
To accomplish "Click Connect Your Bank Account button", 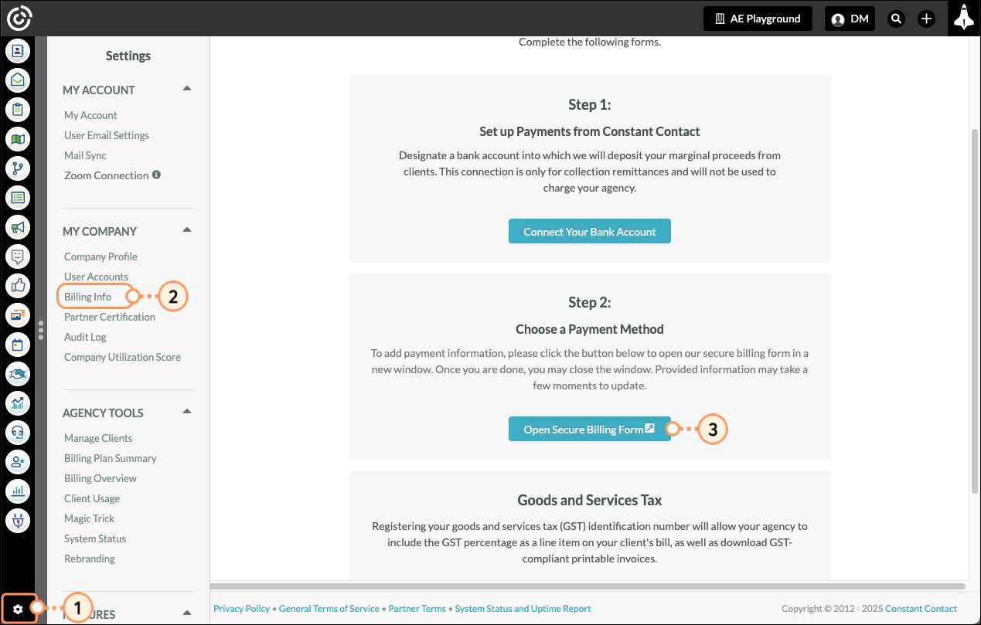I will pyautogui.click(x=590, y=232).
